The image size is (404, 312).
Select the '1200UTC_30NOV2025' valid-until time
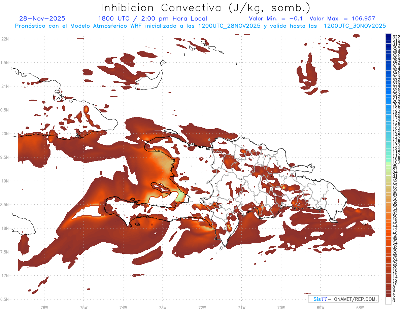(355, 26)
